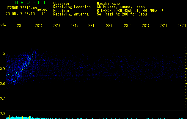Image resolution: width=187 pixels, height=119 pixels.
Task: Click the Receiver label
Action: tap(62, 11)
